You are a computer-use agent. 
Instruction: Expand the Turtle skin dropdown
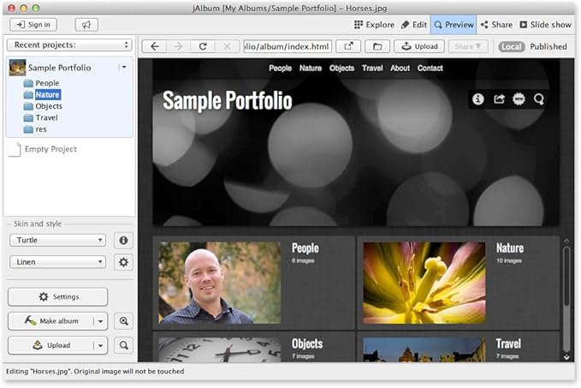pyautogui.click(x=57, y=241)
